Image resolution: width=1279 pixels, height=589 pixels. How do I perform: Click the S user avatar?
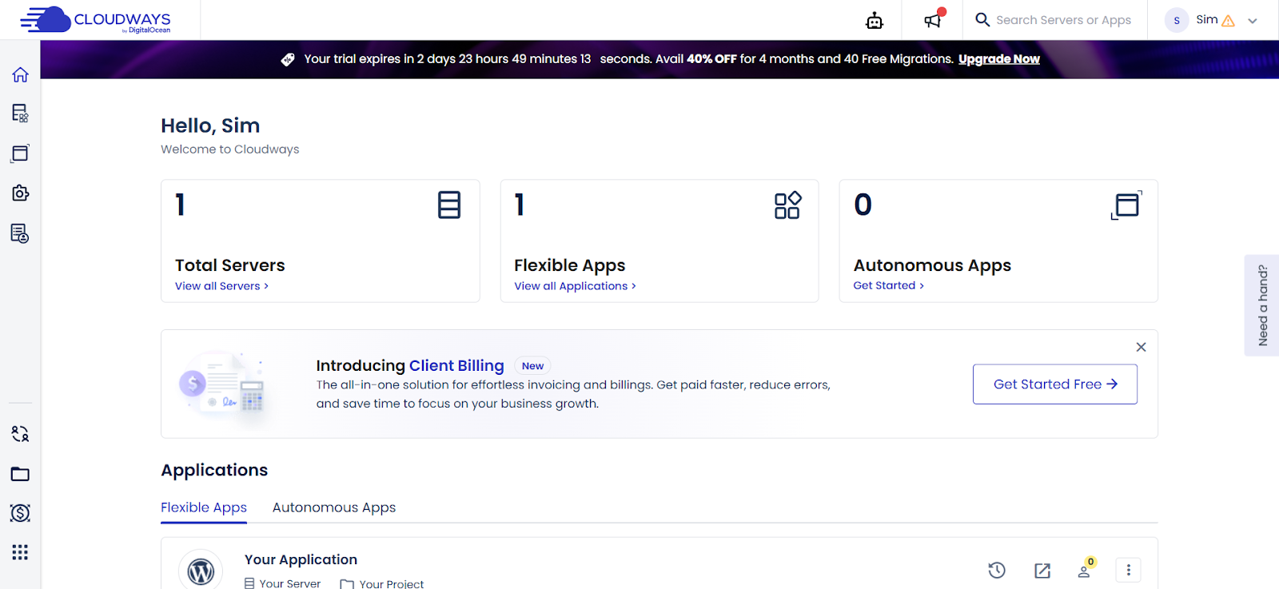click(x=1177, y=20)
